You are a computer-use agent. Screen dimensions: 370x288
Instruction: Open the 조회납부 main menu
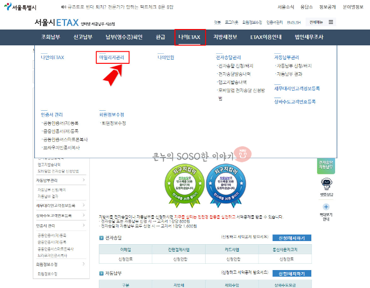51,37
